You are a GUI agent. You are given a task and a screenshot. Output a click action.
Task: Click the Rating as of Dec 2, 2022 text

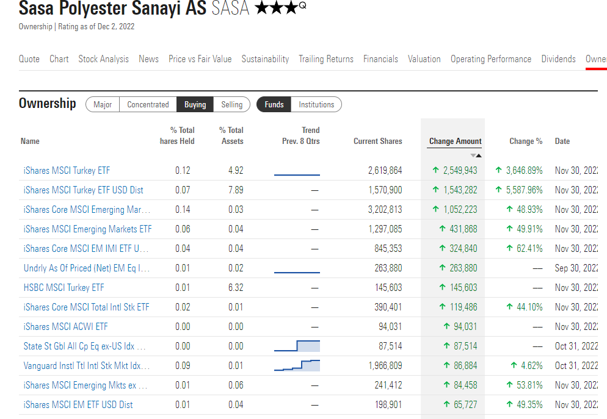96,26
